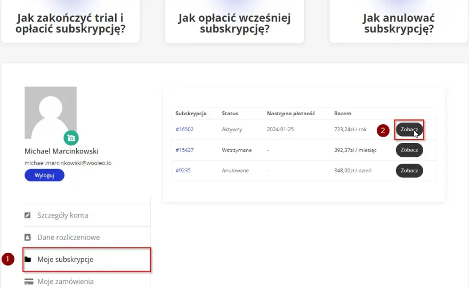Click the 2024-01-25 next payment date
The width and height of the screenshot is (469, 288).
(x=280, y=129)
